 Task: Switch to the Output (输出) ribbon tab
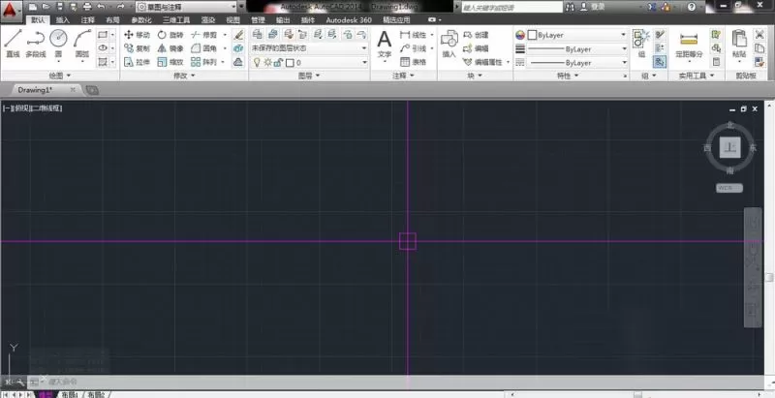coord(283,20)
